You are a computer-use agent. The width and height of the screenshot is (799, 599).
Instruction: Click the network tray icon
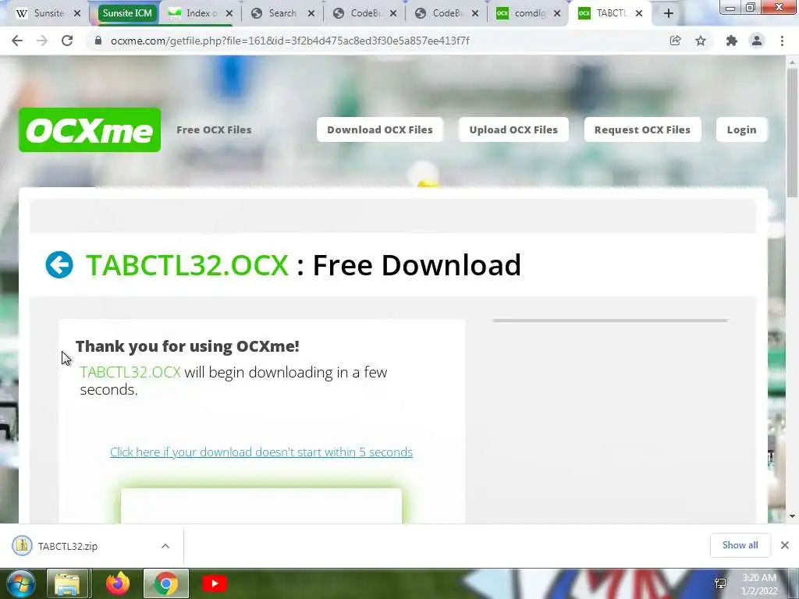pos(720,583)
